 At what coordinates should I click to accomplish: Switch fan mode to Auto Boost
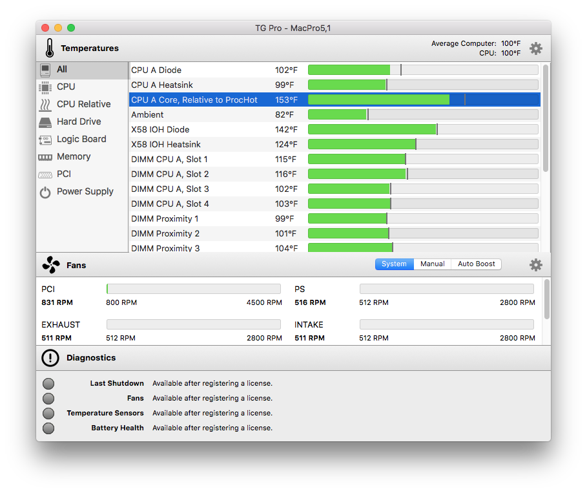[476, 264]
